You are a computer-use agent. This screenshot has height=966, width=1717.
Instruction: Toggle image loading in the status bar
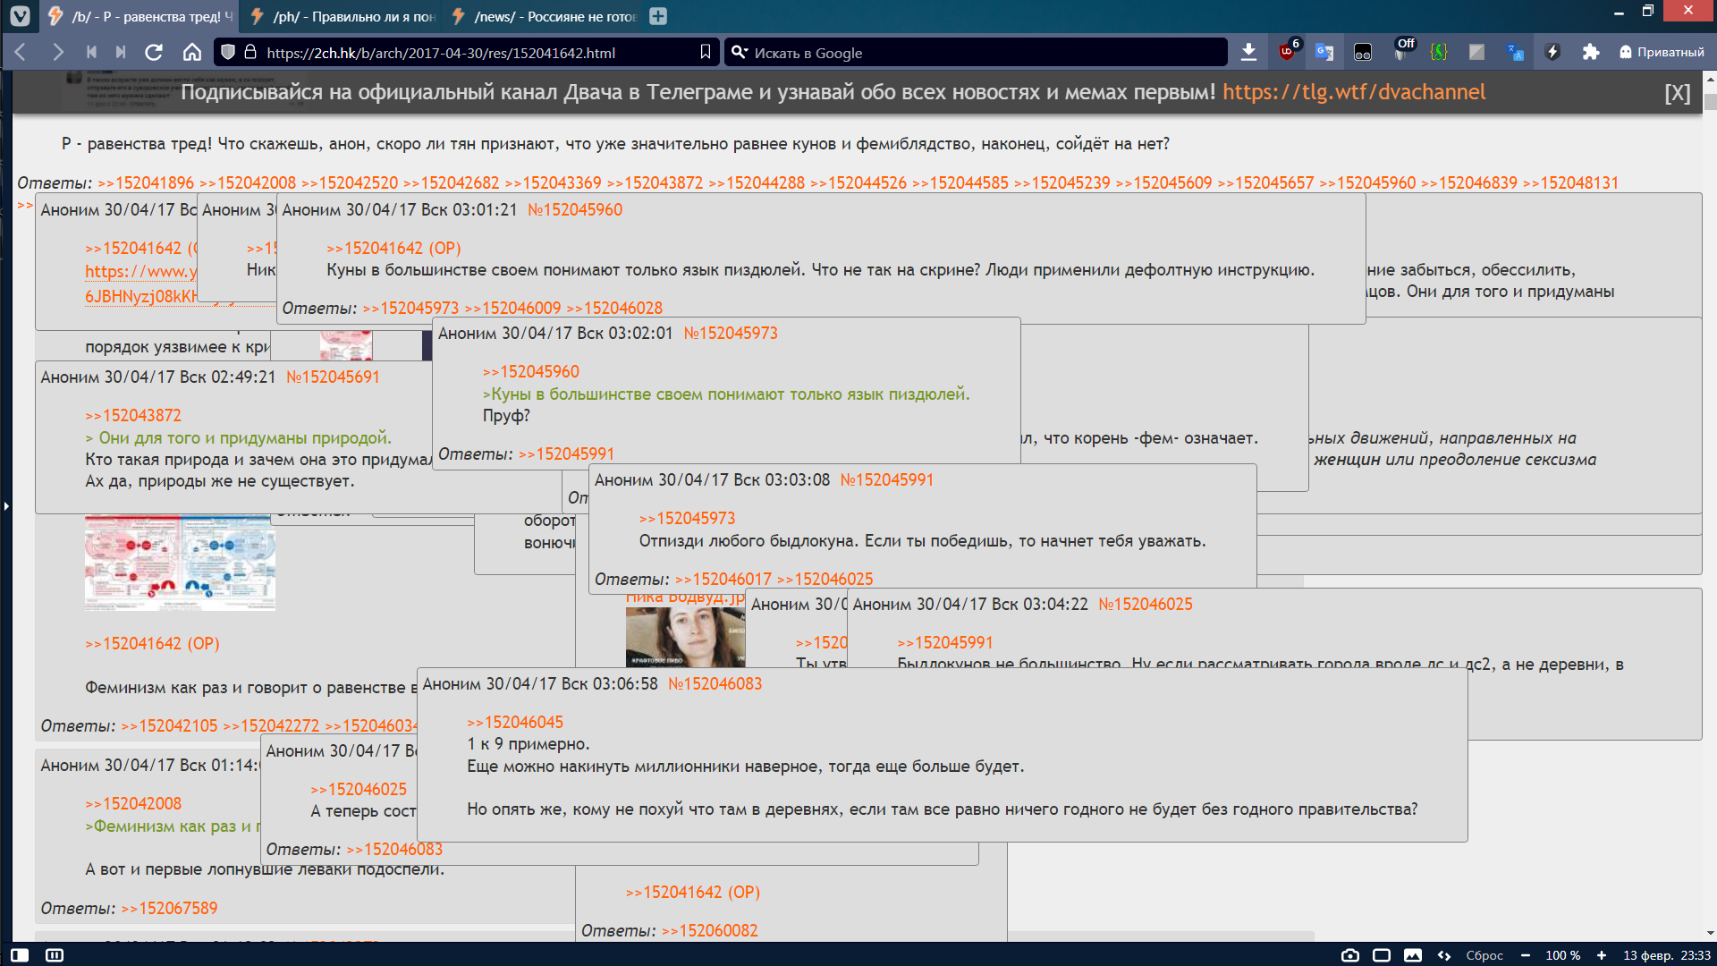click(x=1413, y=955)
